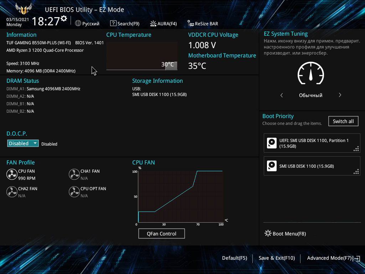Open the D.O.C.P. Disabled dropdown

23,143
